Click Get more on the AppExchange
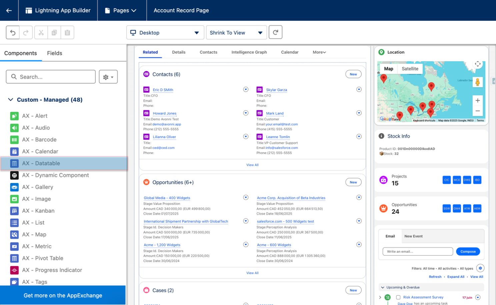This screenshot has width=496, height=305. pos(63,295)
